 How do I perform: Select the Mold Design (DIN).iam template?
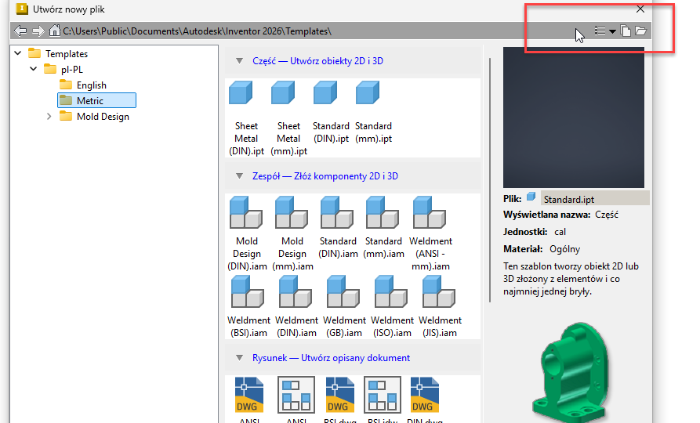coord(247,233)
